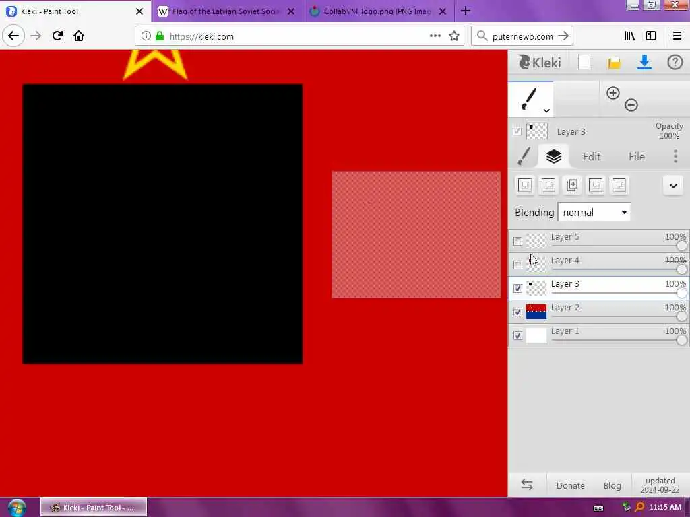The height and width of the screenshot is (517, 690).
Task: Click the updated 2024-09-22 link
Action: point(660,485)
